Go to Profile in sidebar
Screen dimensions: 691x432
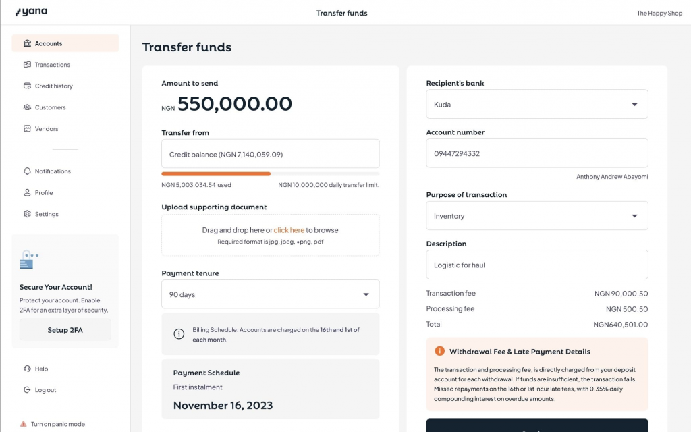click(x=44, y=193)
